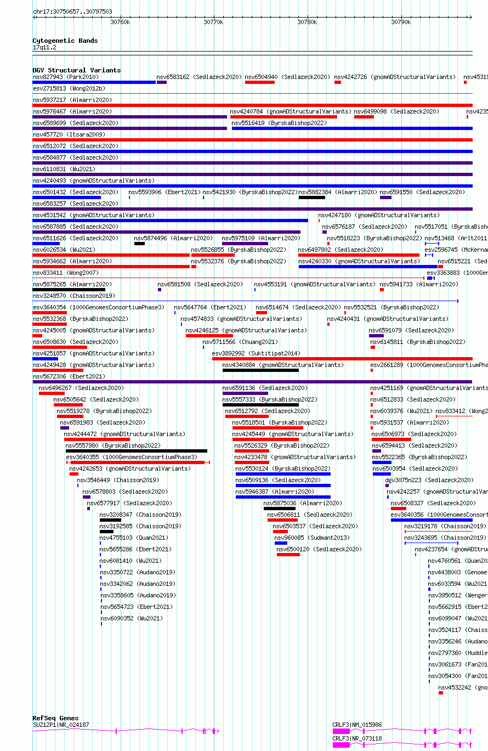Image resolution: width=488 pixels, height=751 pixels.
Task: Select the red bar under nsv6504940
Action: pos(260,82)
